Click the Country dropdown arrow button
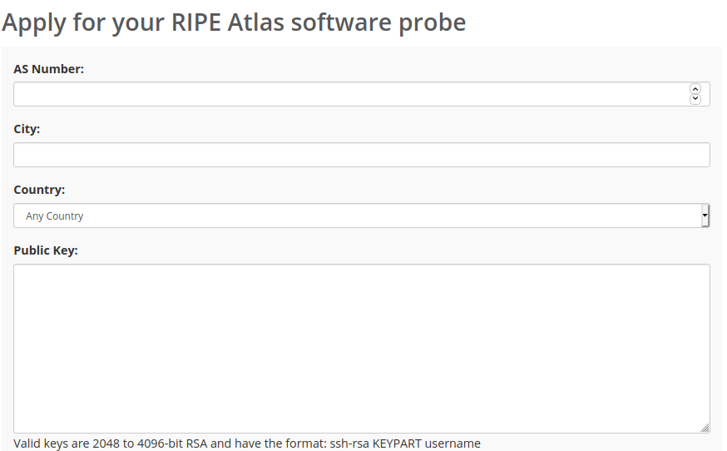This screenshot has height=451, width=727. tap(705, 216)
